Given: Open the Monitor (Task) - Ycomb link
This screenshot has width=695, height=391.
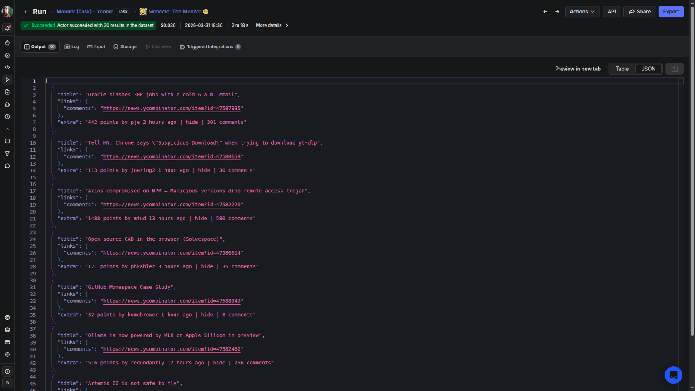Looking at the screenshot, I should [x=85, y=12].
